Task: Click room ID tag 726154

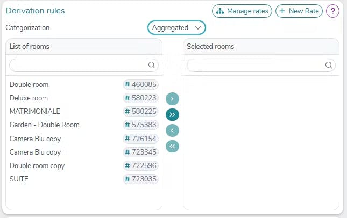Action: [x=140, y=139]
